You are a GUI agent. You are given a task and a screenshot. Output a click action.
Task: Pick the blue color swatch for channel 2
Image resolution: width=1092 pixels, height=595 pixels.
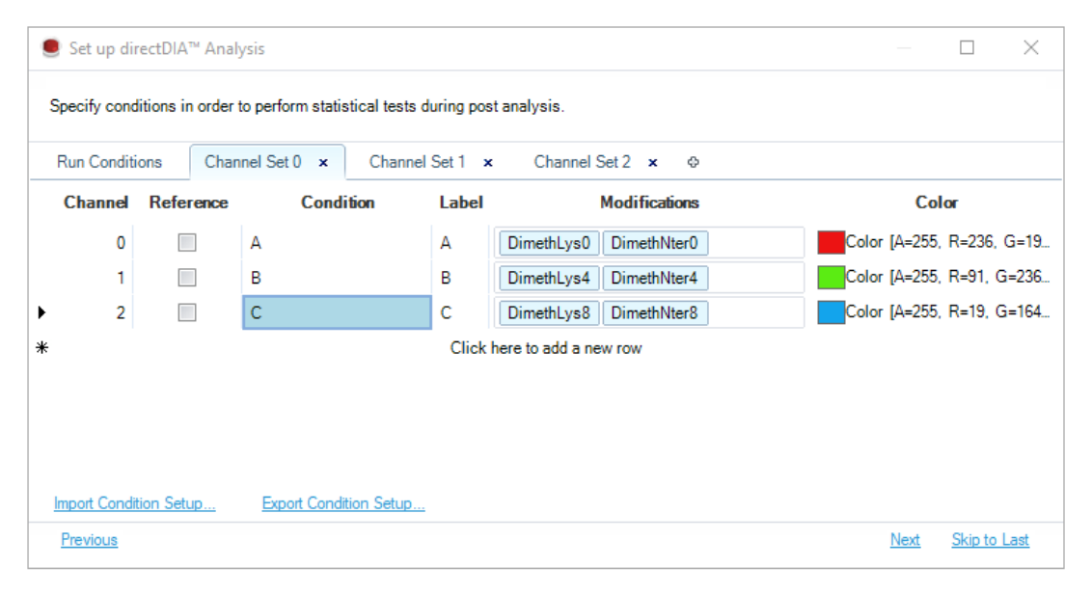[x=831, y=311]
